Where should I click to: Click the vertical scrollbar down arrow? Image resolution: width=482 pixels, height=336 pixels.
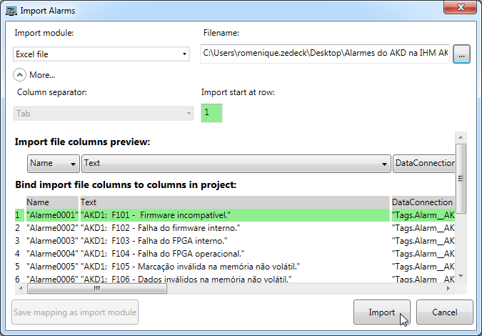click(x=461, y=276)
